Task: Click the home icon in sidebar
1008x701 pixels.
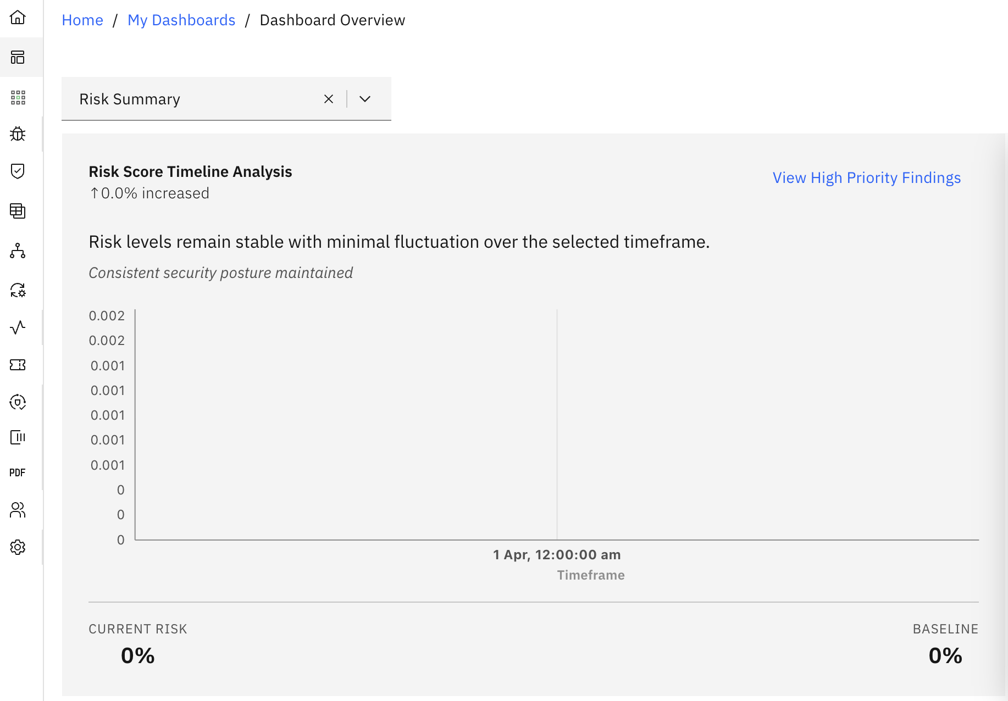Action: 18,18
